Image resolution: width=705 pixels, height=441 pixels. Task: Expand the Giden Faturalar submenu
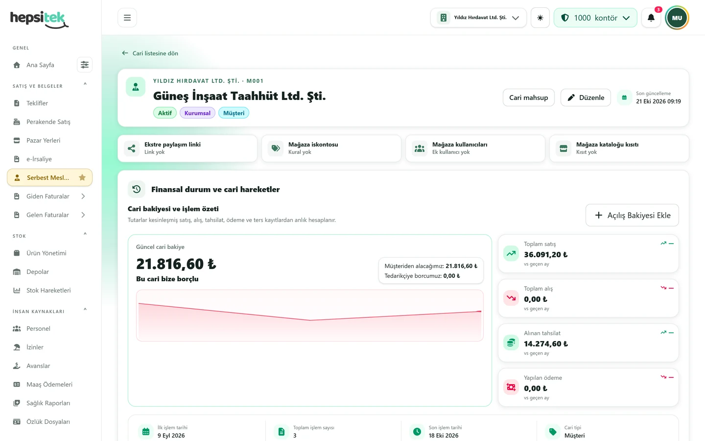coord(83,196)
